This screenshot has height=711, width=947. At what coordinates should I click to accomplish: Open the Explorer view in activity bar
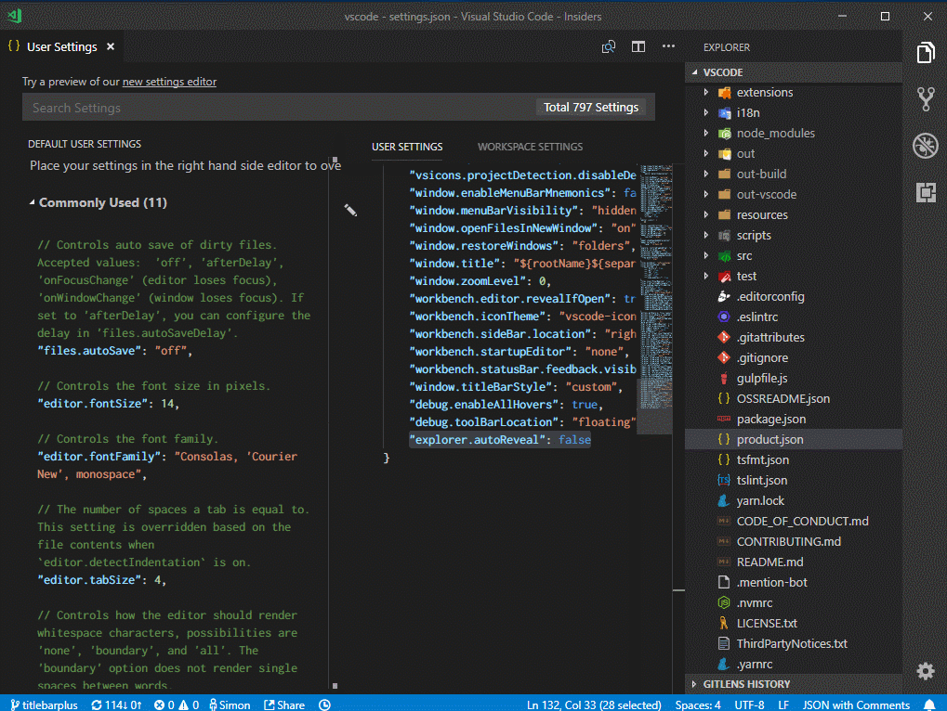click(925, 53)
